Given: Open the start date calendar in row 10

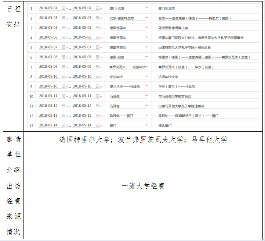Looking at the screenshot, I should click(x=63, y=96).
